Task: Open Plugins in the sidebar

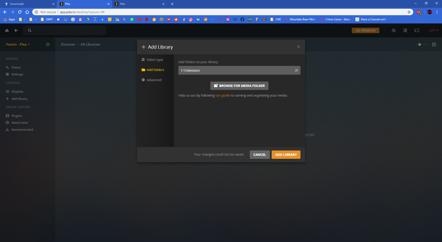Action: (x=14, y=116)
